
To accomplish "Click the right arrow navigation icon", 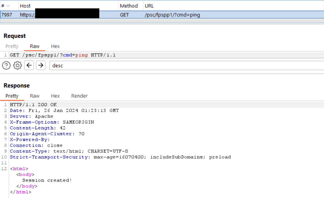I will pos(41,65).
